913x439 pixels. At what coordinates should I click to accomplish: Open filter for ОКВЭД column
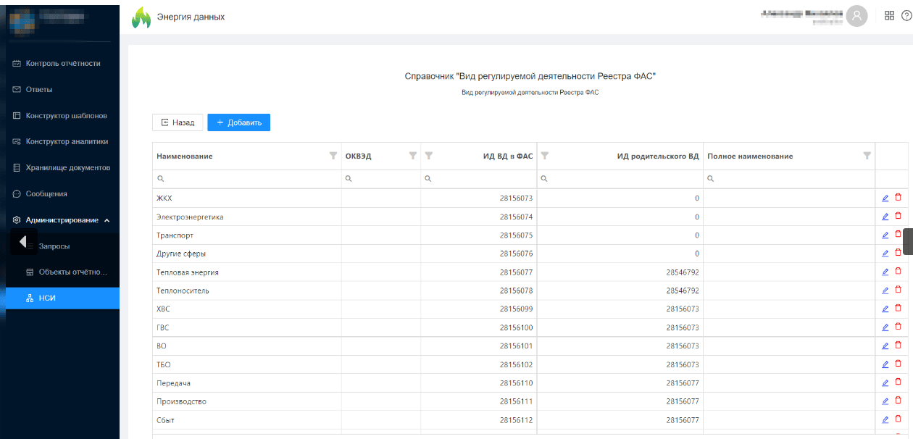pyautogui.click(x=413, y=156)
